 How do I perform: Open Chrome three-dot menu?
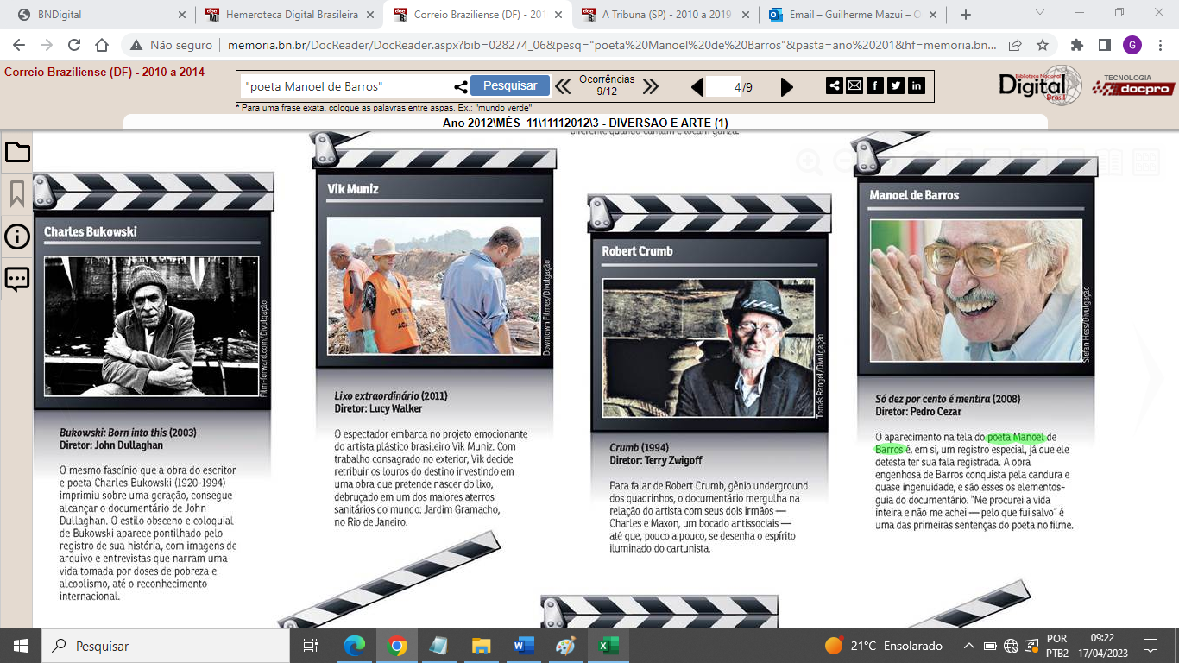[x=1159, y=46]
